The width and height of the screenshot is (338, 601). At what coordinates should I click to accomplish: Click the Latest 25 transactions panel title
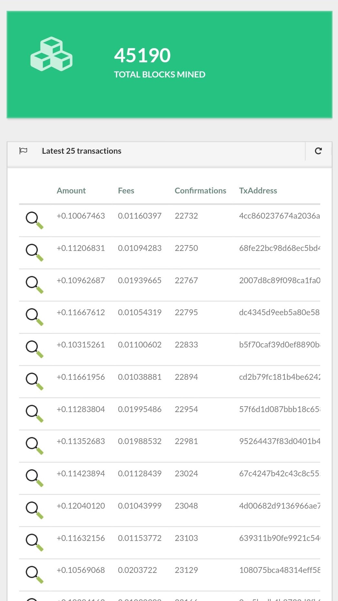[82, 151]
